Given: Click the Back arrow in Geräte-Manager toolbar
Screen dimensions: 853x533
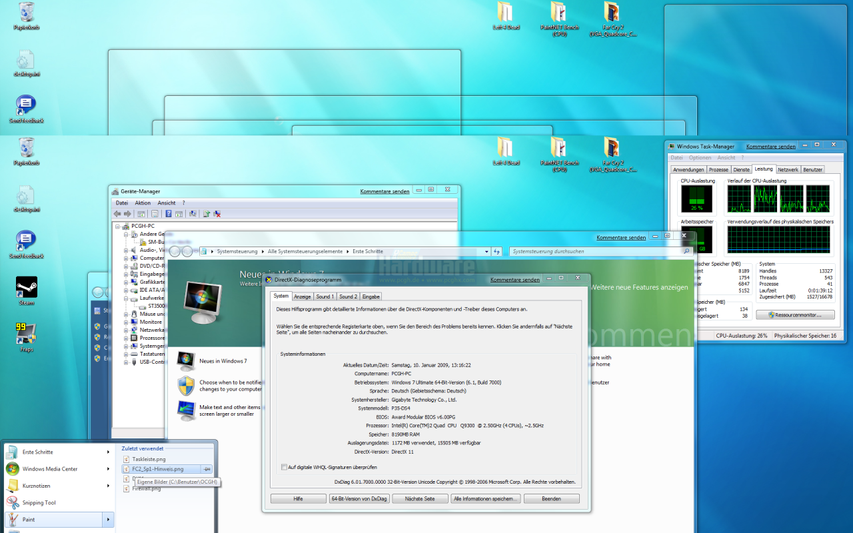Looking at the screenshot, I should click(118, 214).
